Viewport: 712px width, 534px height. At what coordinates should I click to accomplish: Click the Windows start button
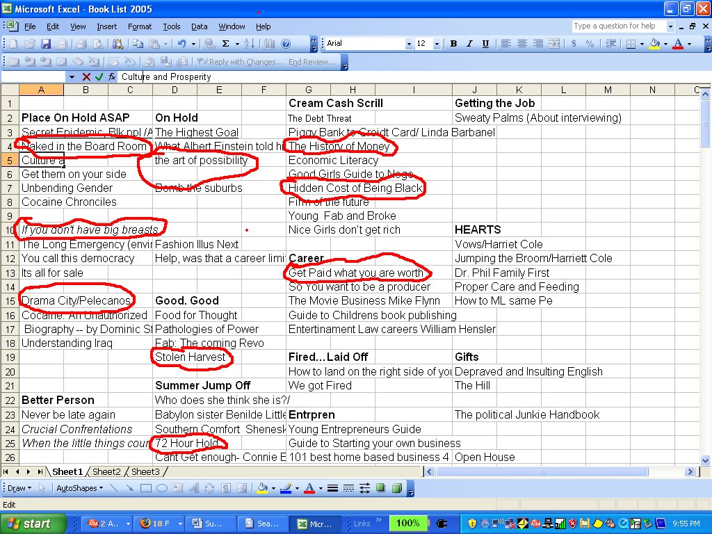[33, 524]
